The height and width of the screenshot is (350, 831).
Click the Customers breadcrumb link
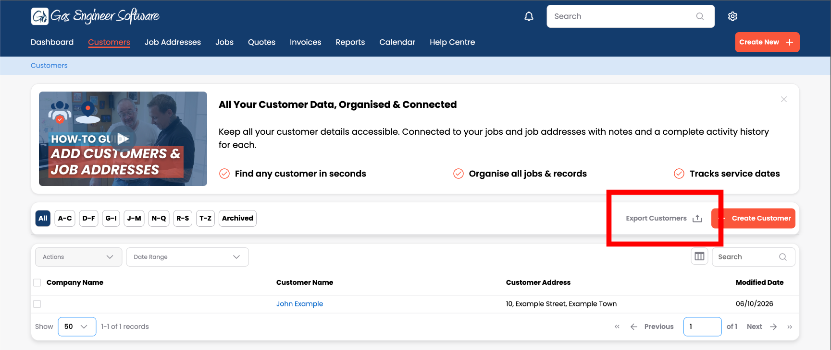click(x=49, y=66)
